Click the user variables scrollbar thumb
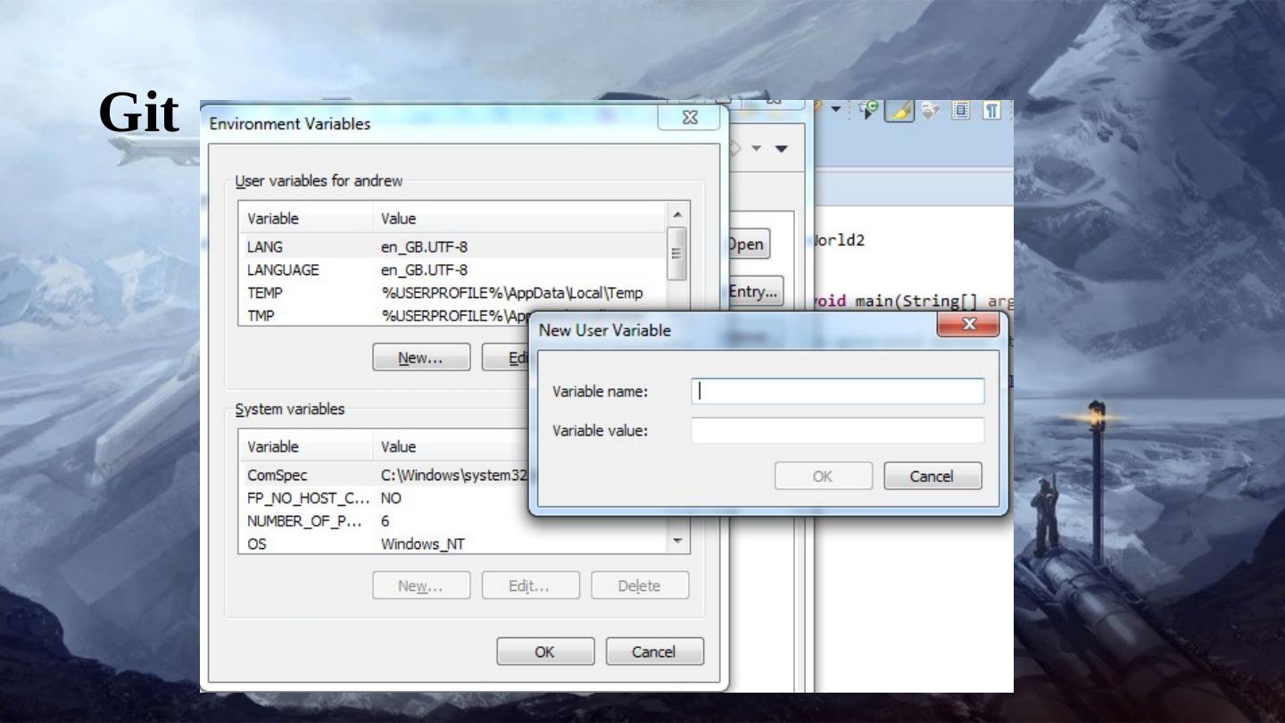1285x723 pixels. tap(677, 253)
